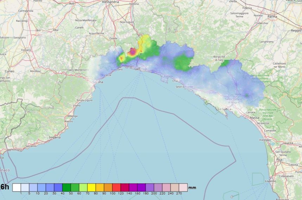Choose the last pale pink 270 mm swatch

pyautogui.click(x=183, y=187)
